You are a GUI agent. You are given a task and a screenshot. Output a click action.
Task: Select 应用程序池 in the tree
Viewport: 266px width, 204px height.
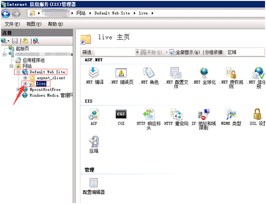pos(33,60)
